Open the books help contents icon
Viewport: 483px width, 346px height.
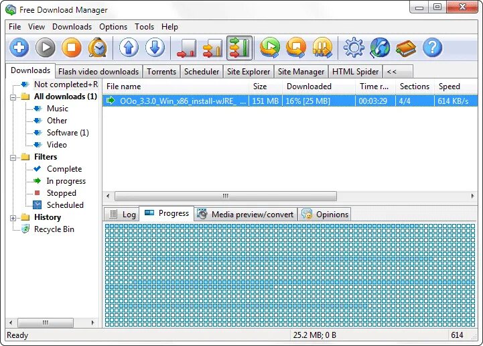(x=406, y=48)
